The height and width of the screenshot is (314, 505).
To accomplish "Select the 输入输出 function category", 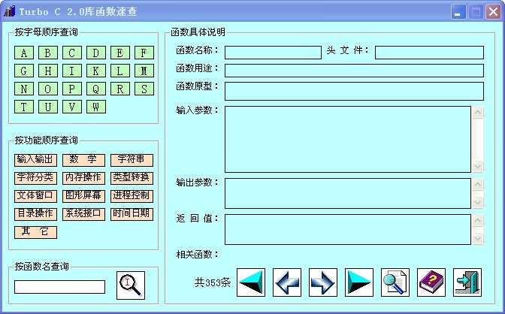I will (35, 160).
